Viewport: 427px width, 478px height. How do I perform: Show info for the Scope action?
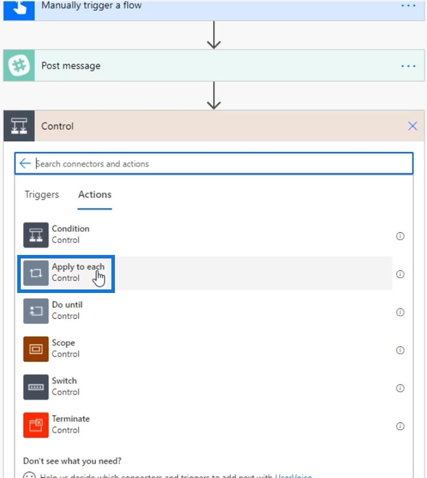[x=400, y=350]
